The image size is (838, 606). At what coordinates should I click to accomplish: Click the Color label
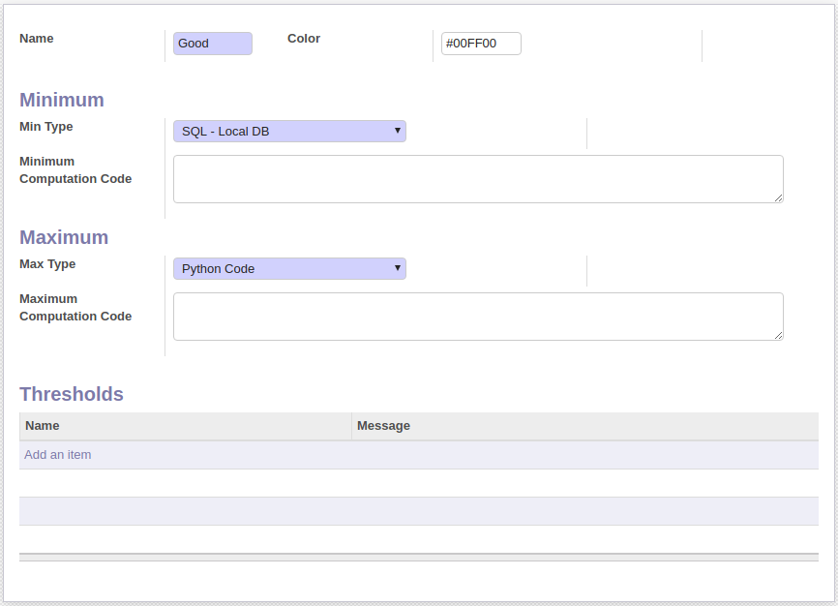pos(304,39)
